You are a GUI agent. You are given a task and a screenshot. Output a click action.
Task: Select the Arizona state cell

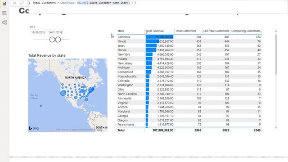[122, 107]
